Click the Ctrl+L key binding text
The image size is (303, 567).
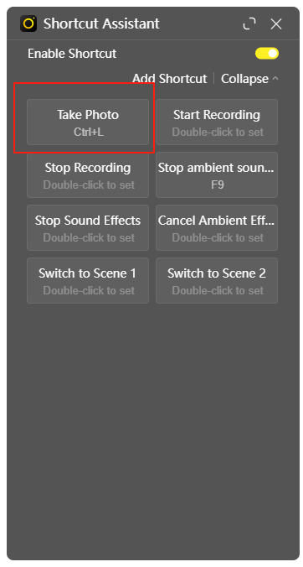tap(89, 133)
